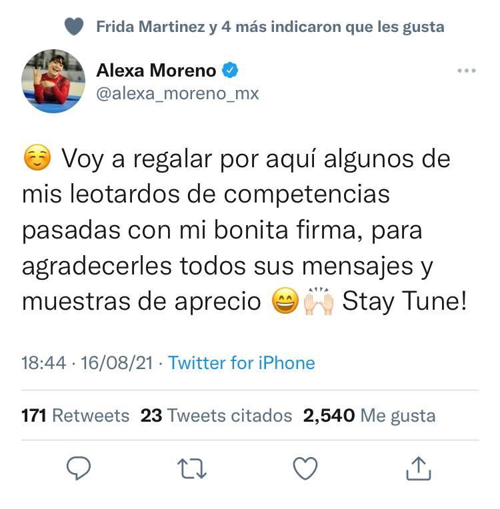Open Alexa Moreno's profile picture

point(53,81)
